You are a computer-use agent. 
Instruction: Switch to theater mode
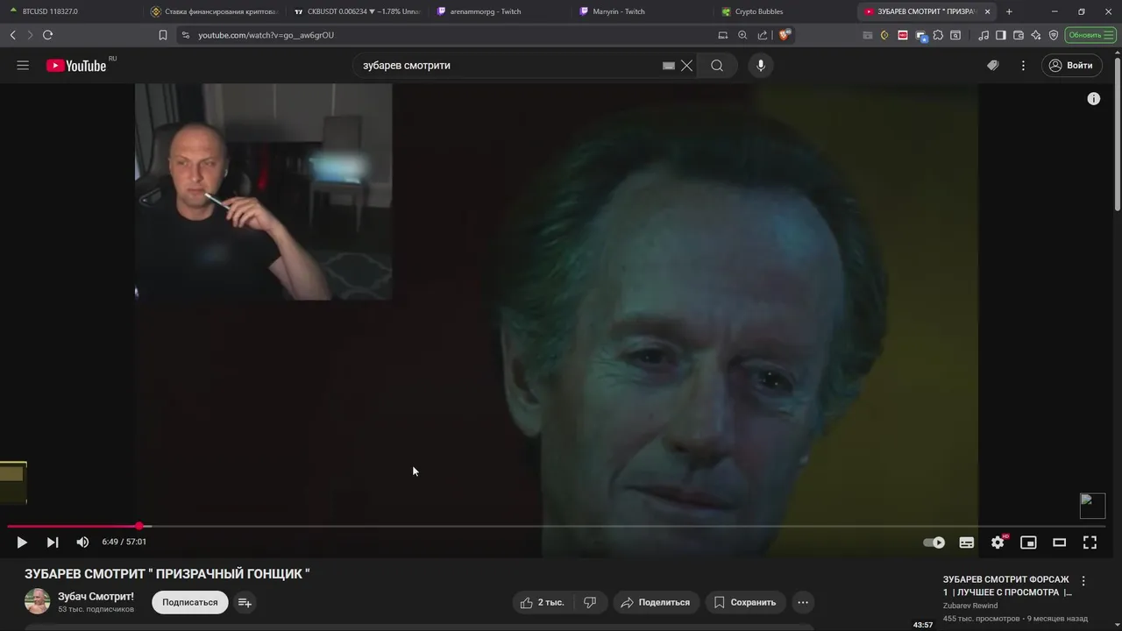[x=1059, y=542]
